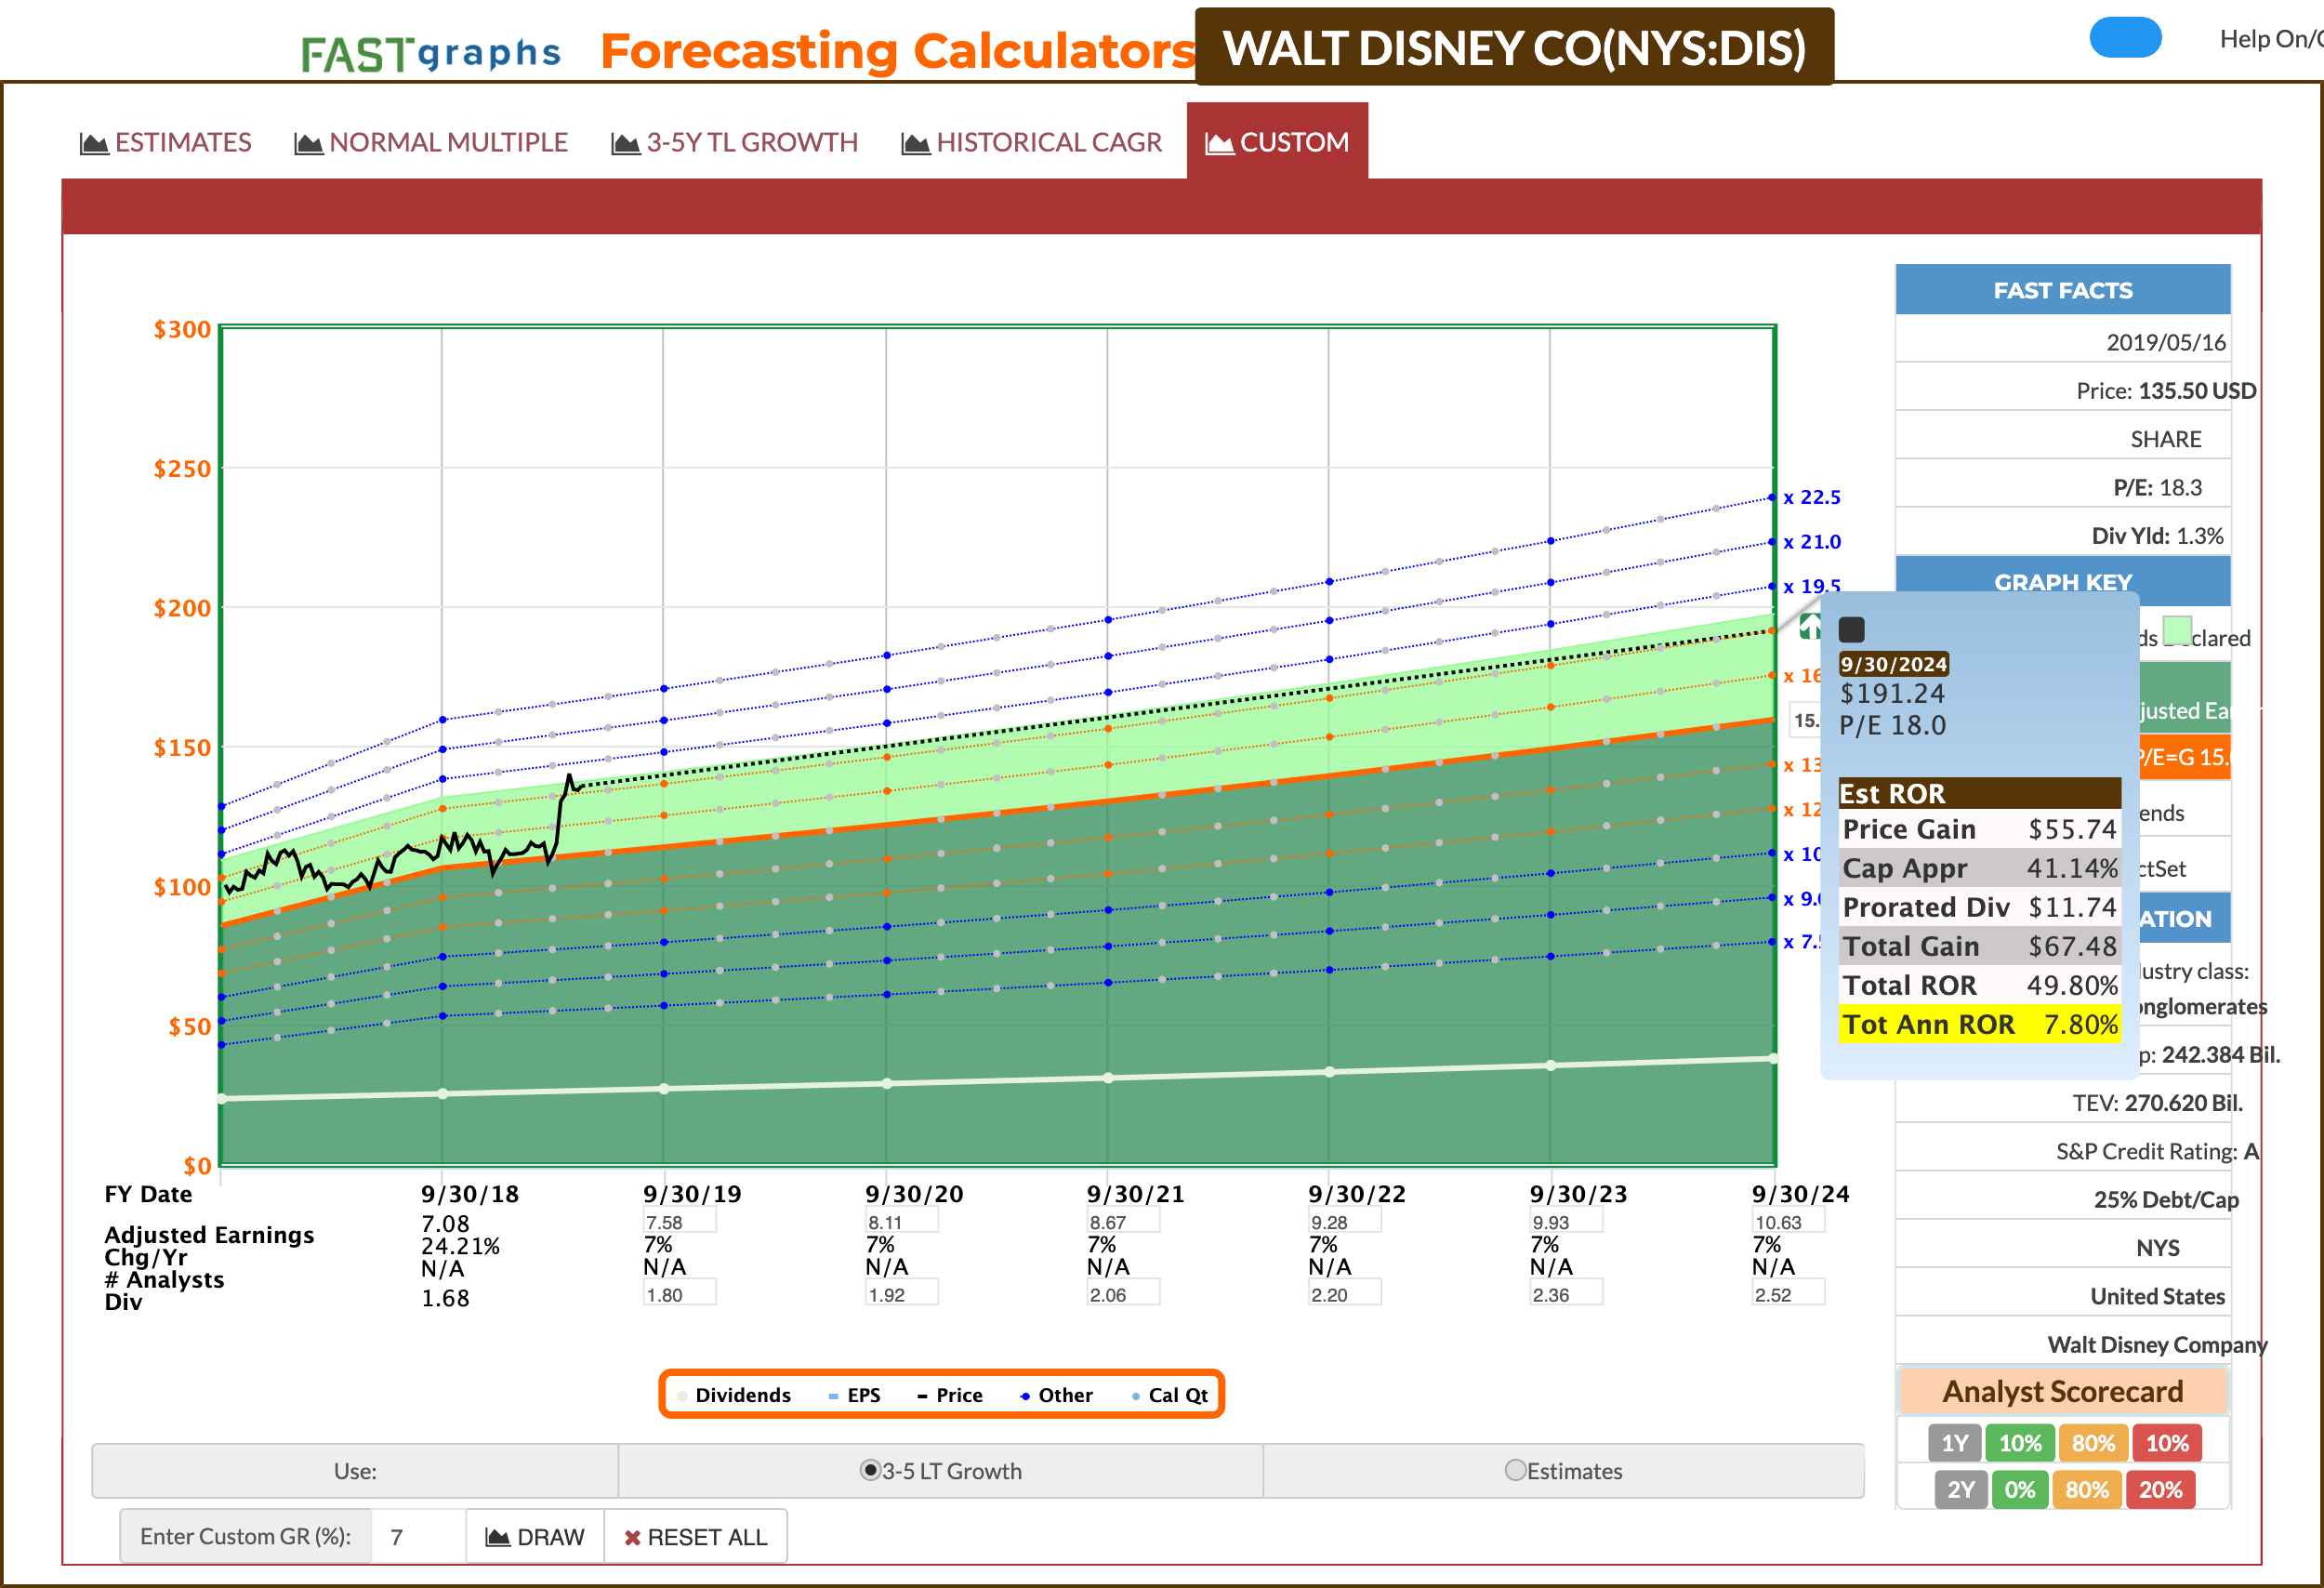This screenshot has height=1588, width=2324.
Task: Click the orange 80% 1Y scorecard badge
Action: click(x=2093, y=1442)
